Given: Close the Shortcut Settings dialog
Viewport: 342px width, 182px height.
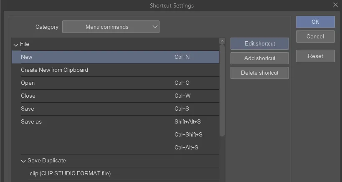Looking at the screenshot, I should coord(335,5).
